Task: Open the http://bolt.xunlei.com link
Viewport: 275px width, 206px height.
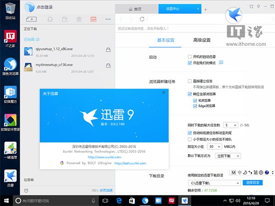Action: click(130, 163)
